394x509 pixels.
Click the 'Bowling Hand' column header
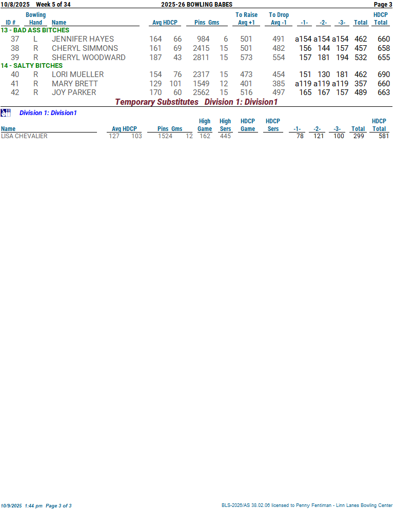(x=35, y=18)
